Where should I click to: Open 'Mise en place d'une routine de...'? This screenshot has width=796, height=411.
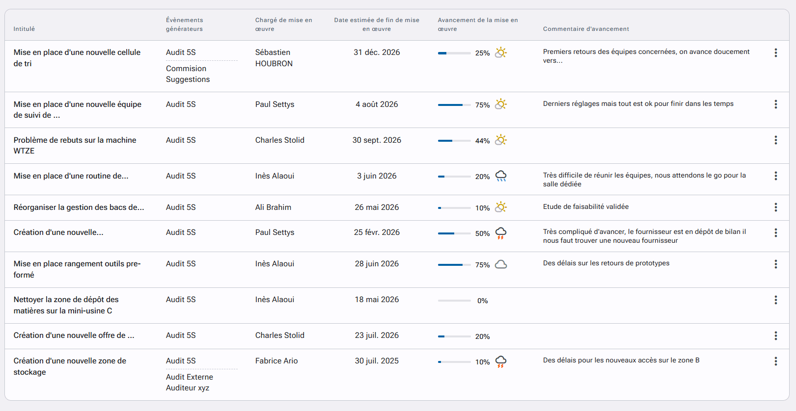[71, 176]
